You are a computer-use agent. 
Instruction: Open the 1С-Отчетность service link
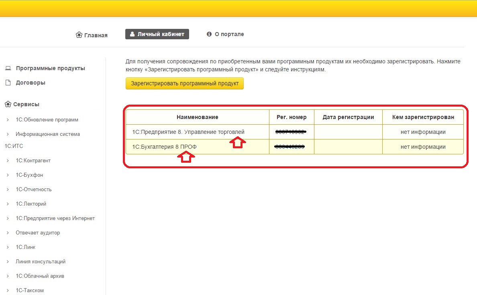click(34, 190)
